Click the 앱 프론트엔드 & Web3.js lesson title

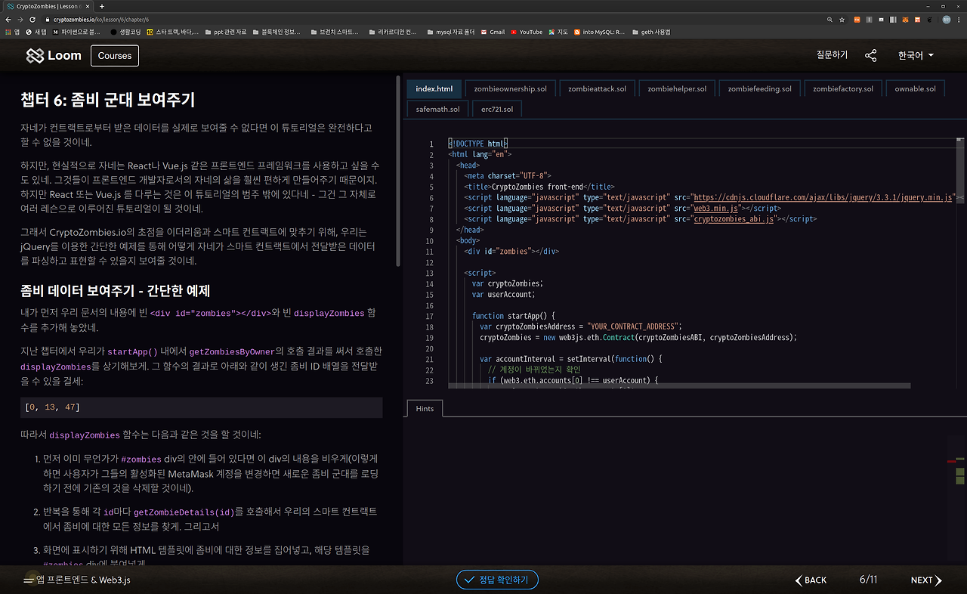coord(84,580)
